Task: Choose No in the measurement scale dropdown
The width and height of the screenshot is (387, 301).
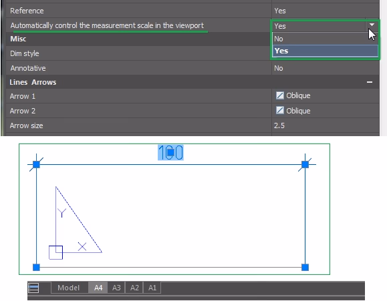Action: [325, 39]
